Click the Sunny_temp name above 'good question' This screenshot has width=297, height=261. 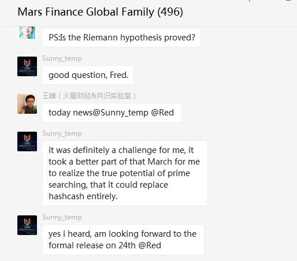(62, 58)
